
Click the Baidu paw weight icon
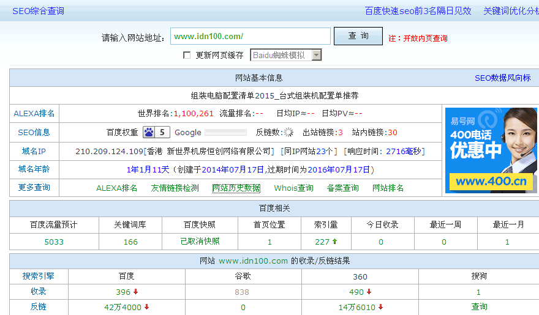coord(156,132)
